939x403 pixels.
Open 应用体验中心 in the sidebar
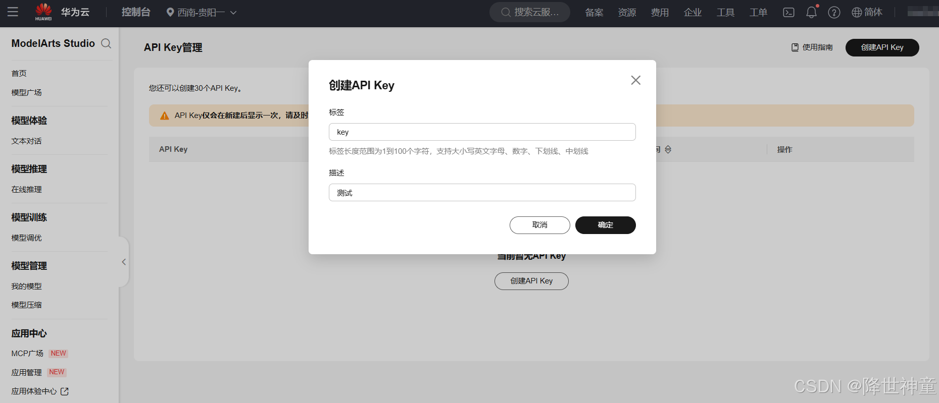[x=34, y=391]
